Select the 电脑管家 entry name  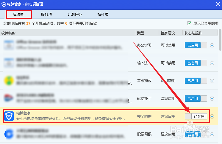click(x=24, y=113)
